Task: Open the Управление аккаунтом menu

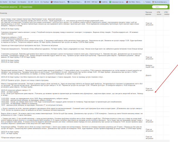Action: point(9,7)
